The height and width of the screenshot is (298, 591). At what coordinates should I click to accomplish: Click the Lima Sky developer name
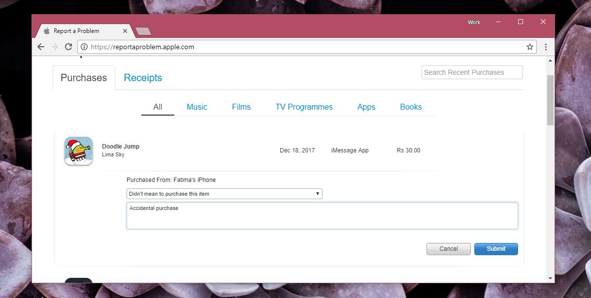(x=113, y=154)
